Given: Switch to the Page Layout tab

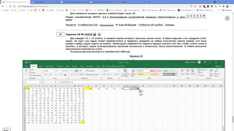Looking at the screenshot, I should point(50,66).
